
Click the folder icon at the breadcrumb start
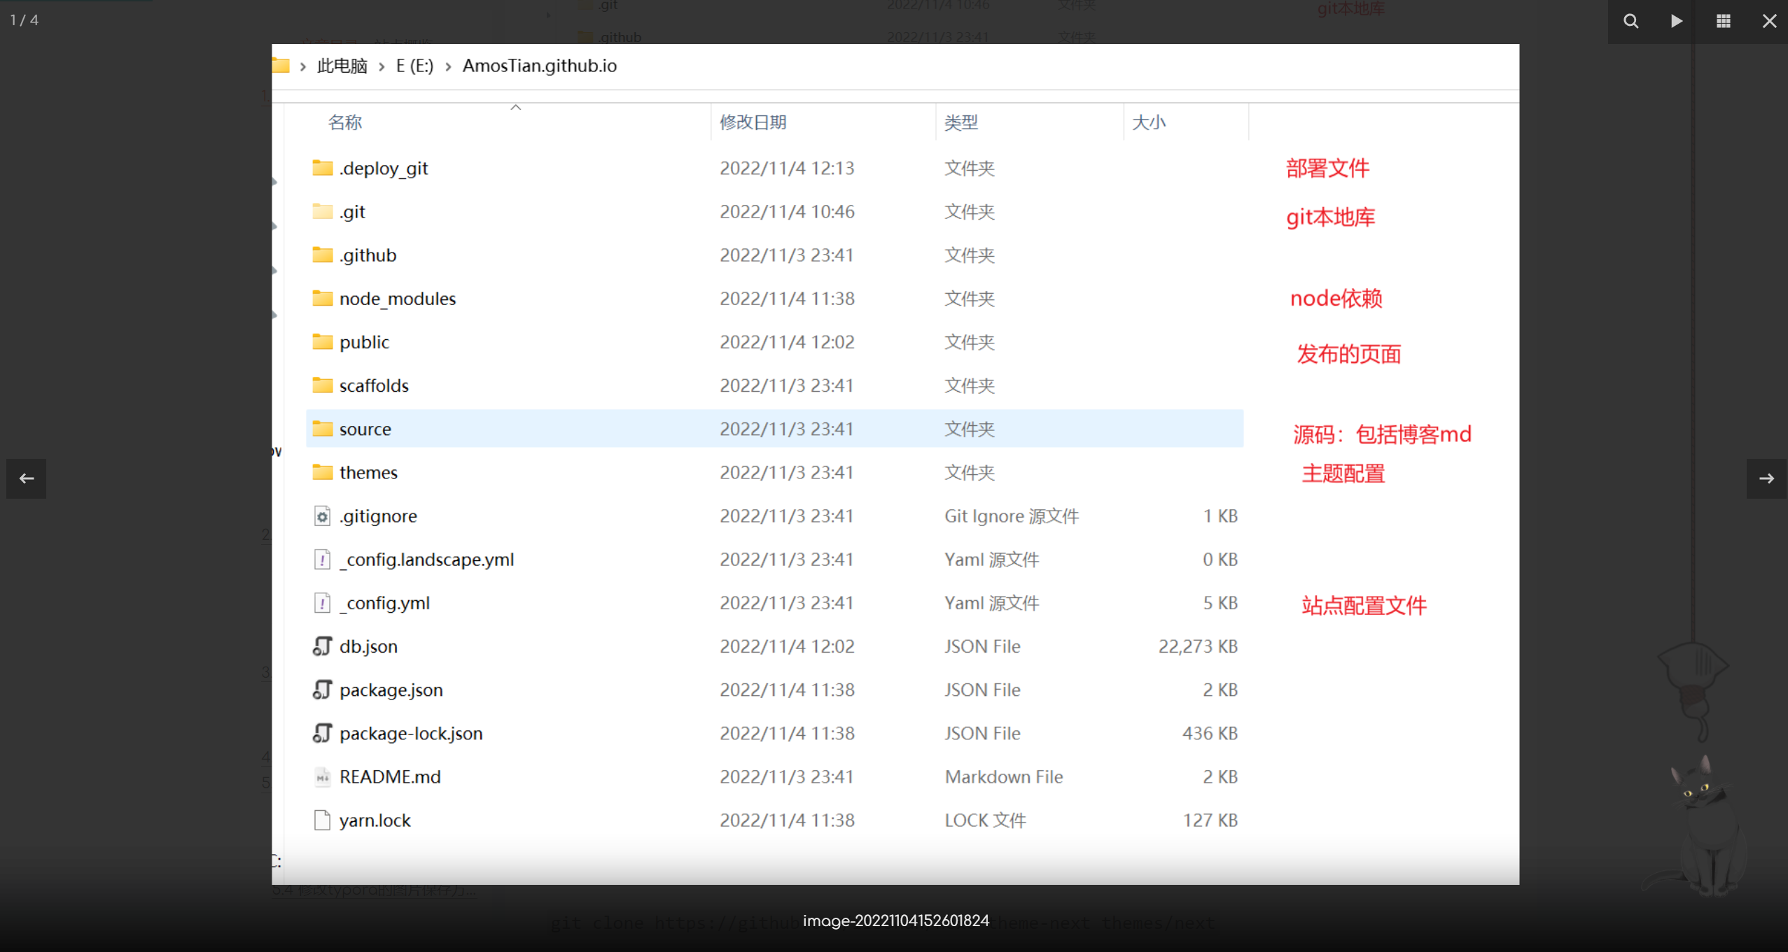[x=281, y=65]
